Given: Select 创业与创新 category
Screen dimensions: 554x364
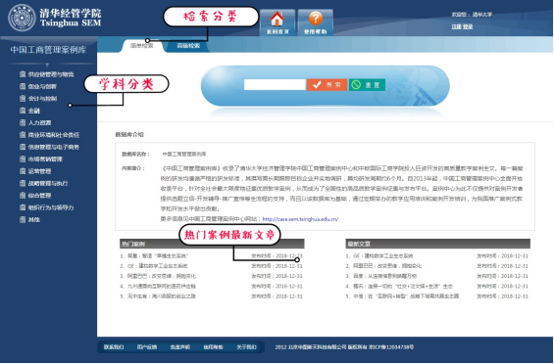Looking at the screenshot, I should click(x=42, y=86).
